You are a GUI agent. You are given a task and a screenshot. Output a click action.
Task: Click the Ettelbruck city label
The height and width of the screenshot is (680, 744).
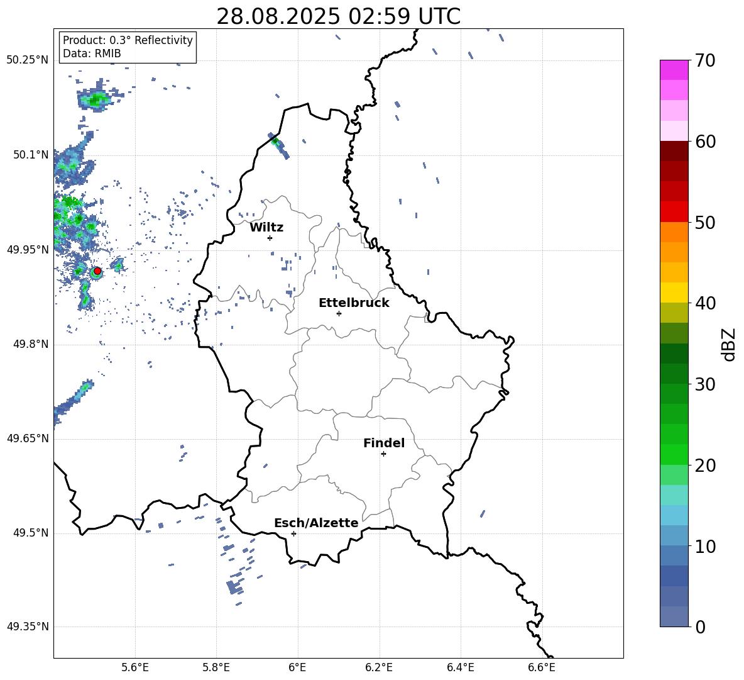[x=354, y=303]
